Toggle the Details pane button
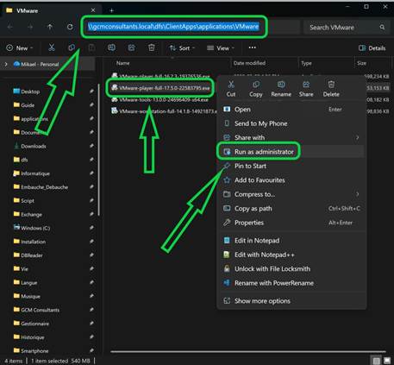394x365 pixels. (x=372, y=48)
